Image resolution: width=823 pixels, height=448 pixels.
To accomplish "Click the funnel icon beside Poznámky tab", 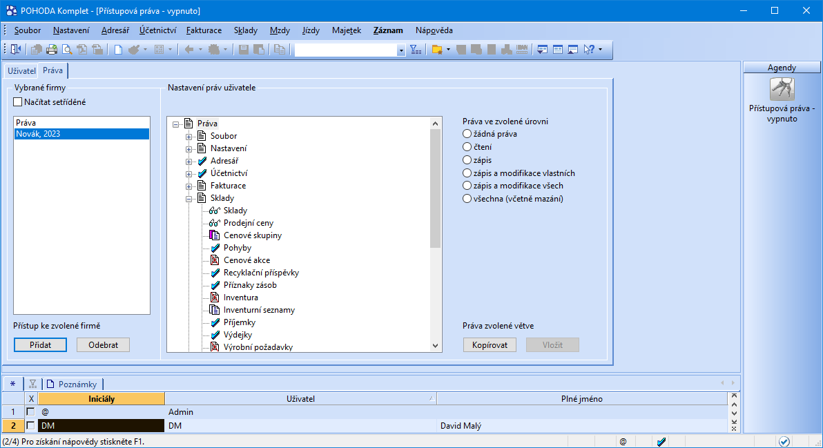I will pos(32,384).
